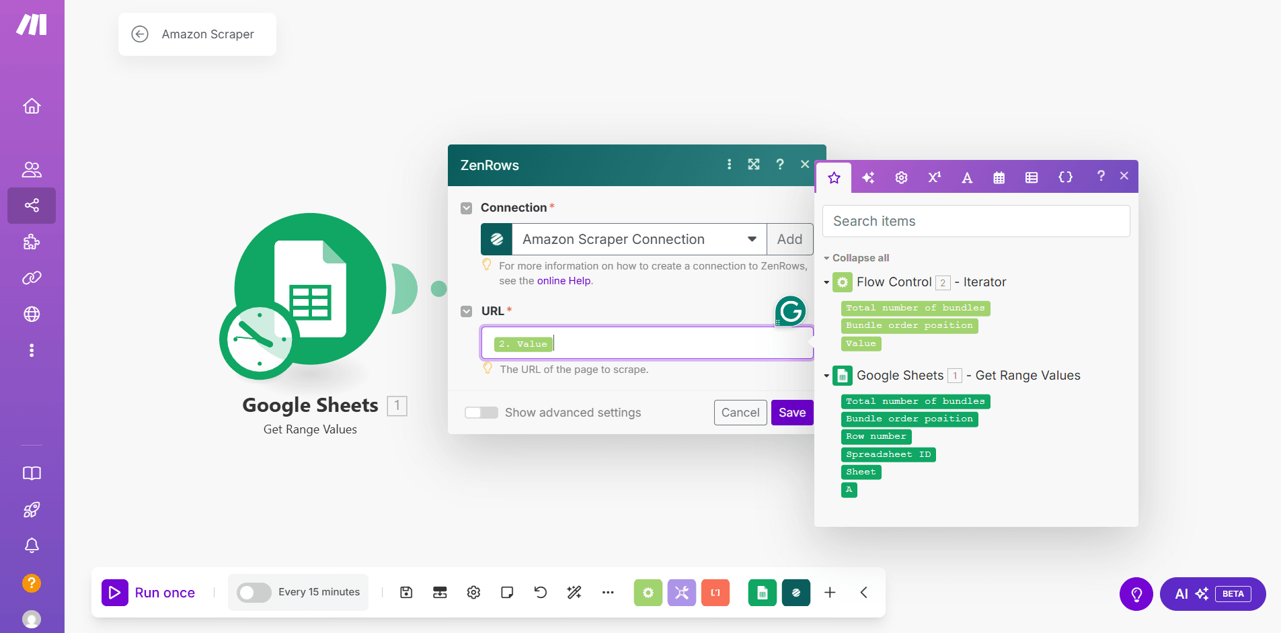The height and width of the screenshot is (633, 1281).
Task: Switch to General functions gear tab
Action: coord(901,177)
